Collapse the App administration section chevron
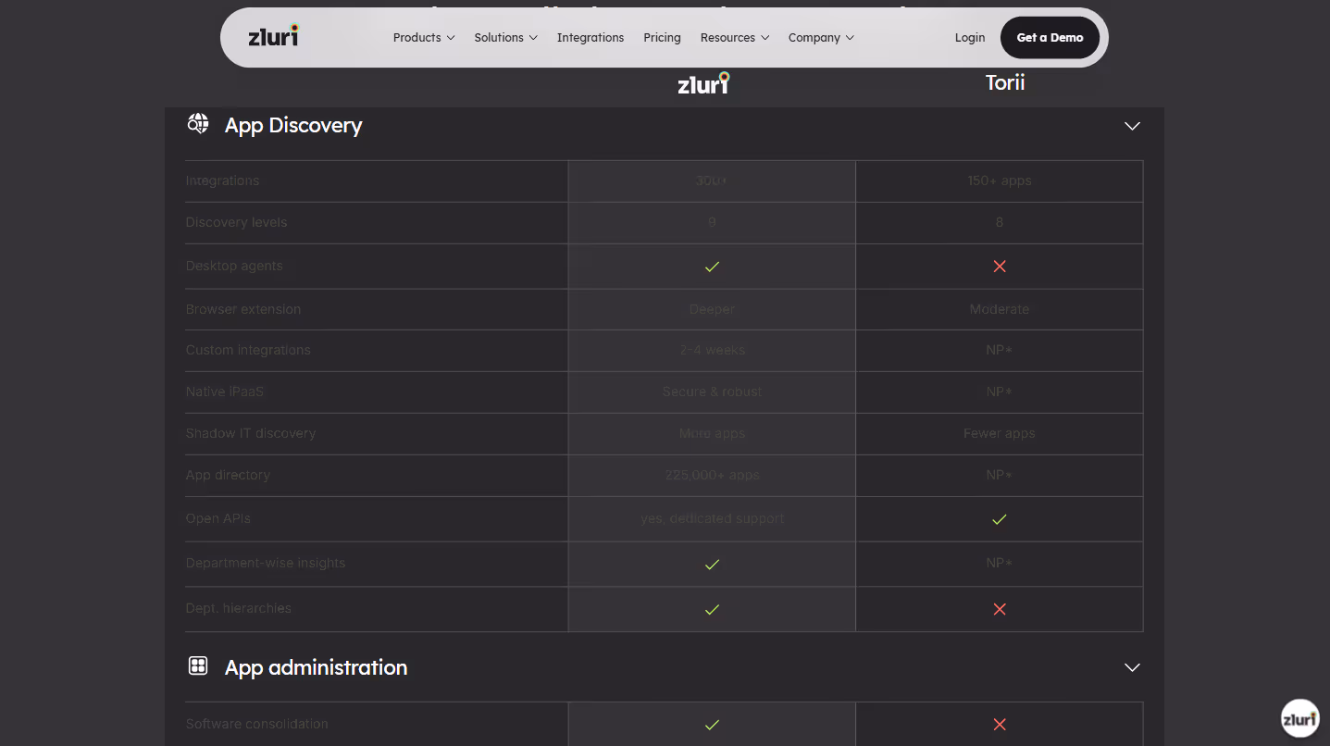The height and width of the screenshot is (746, 1330). [1132, 667]
